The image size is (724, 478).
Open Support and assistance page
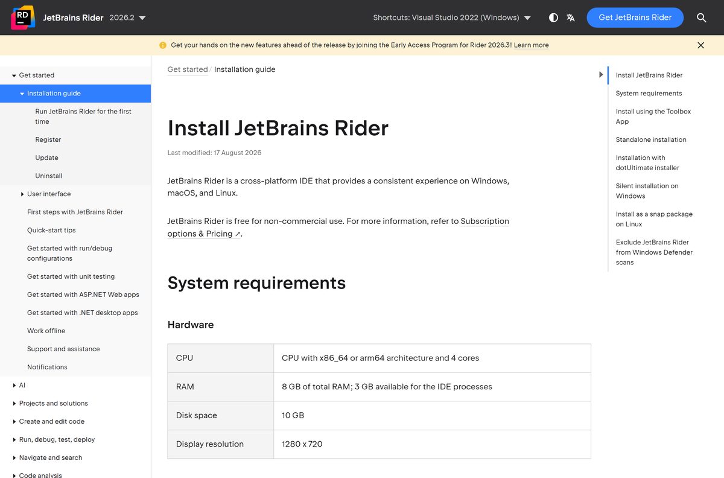click(x=63, y=349)
